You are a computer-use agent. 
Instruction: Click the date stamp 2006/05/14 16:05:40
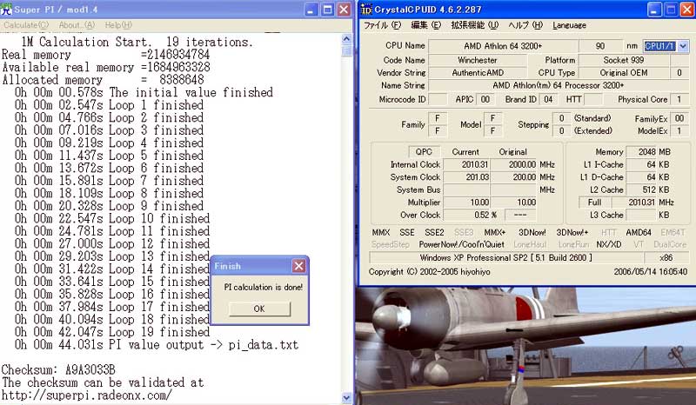650,271
